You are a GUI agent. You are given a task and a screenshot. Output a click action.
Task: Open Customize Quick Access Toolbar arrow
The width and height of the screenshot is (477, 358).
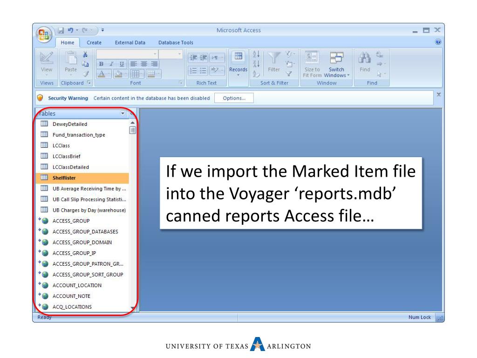pos(102,30)
